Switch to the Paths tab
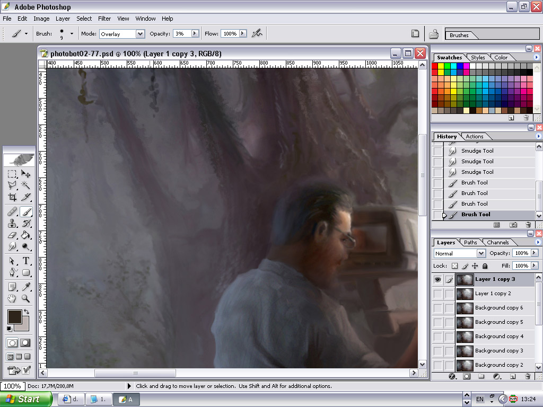 (x=470, y=243)
